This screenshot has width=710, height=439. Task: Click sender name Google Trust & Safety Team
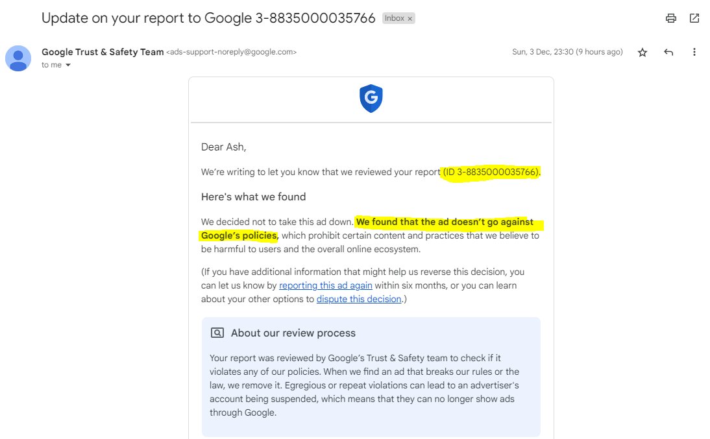103,52
